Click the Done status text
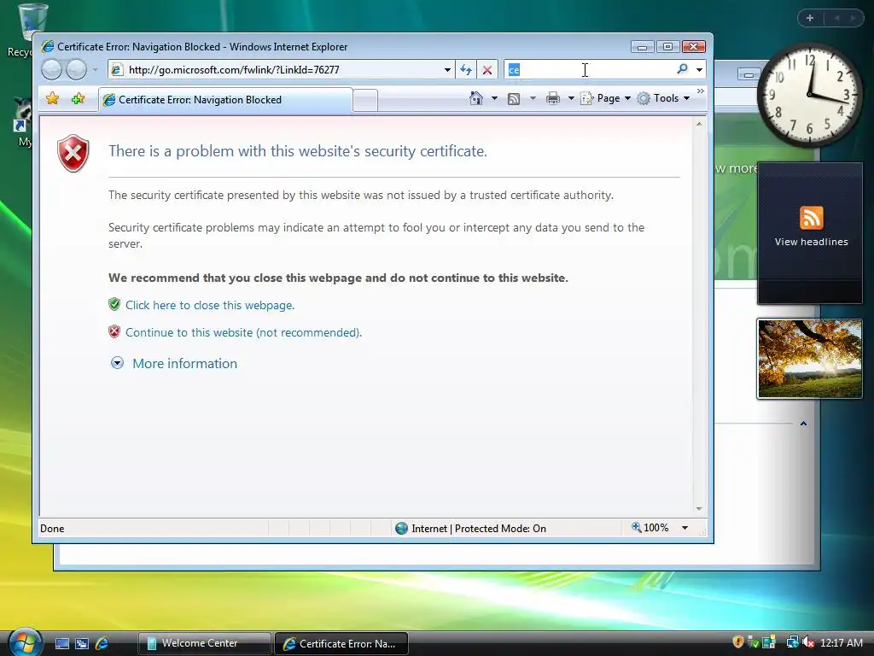 pos(52,528)
